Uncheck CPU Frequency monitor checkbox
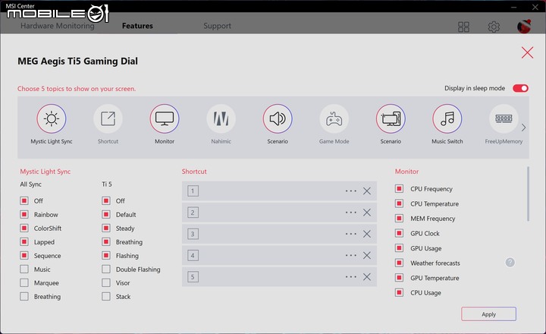The width and height of the screenshot is (546, 334). pyautogui.click(x=399, y=188)
